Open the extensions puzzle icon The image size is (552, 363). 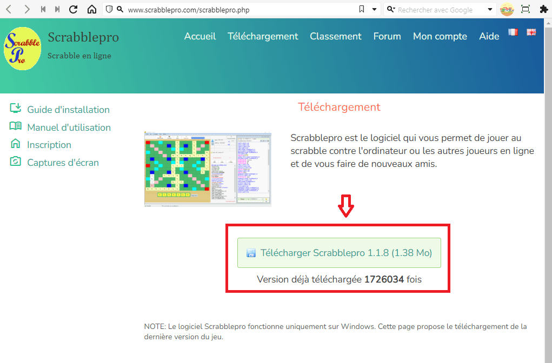pos(543,10)
